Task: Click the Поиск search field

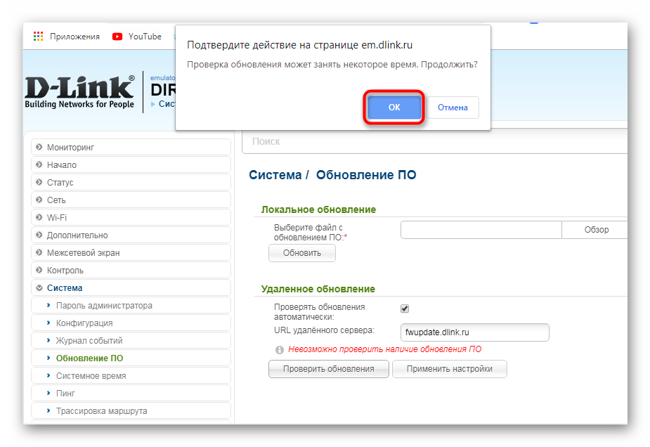Action: click(x=434, y=141)
